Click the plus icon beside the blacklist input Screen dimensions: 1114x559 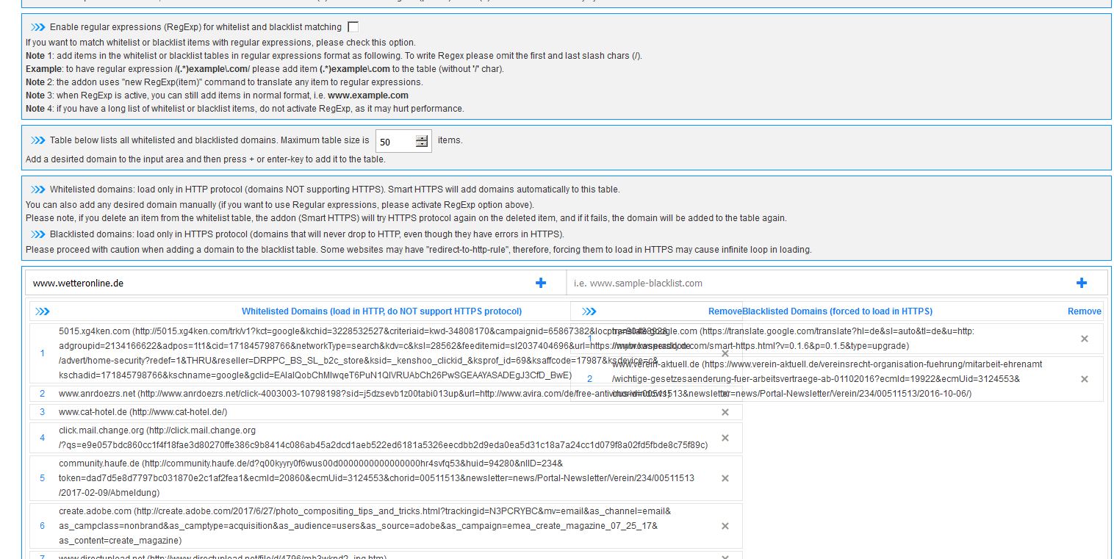[x=1081, y=283]
